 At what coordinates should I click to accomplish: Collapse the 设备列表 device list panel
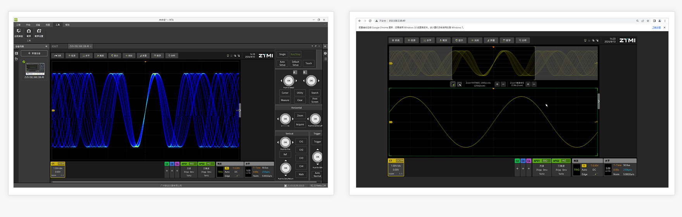[x=46, y=46]
